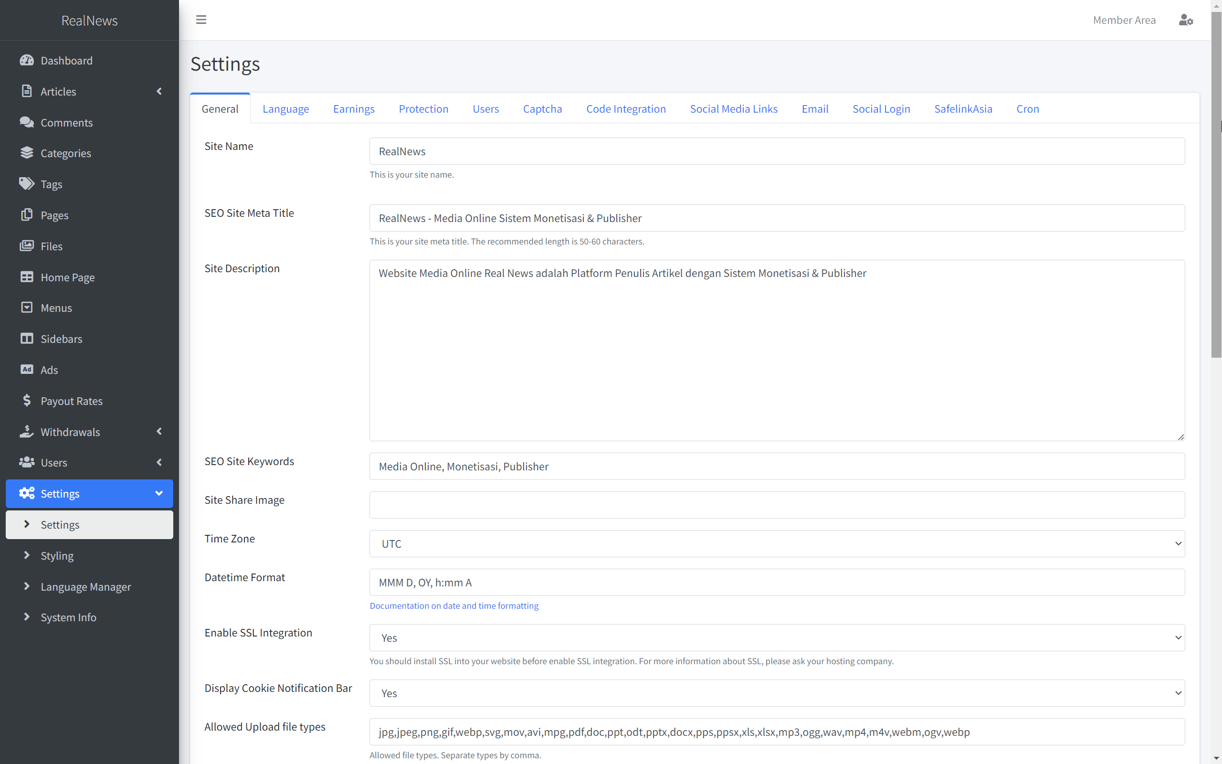The image size is (1222, 764).
Task: Select the Comments icon in the sidebar
Action: (27, 122)
